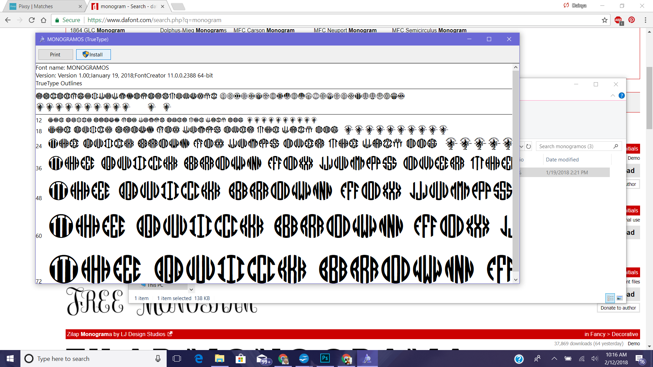Open Wi-Fi network settings icon
This screenshot has height=367, width=653.
[x=582, y=359]
